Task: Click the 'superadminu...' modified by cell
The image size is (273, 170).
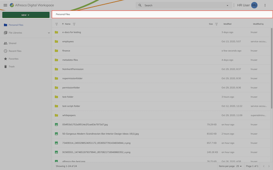Action: (258, 115)
